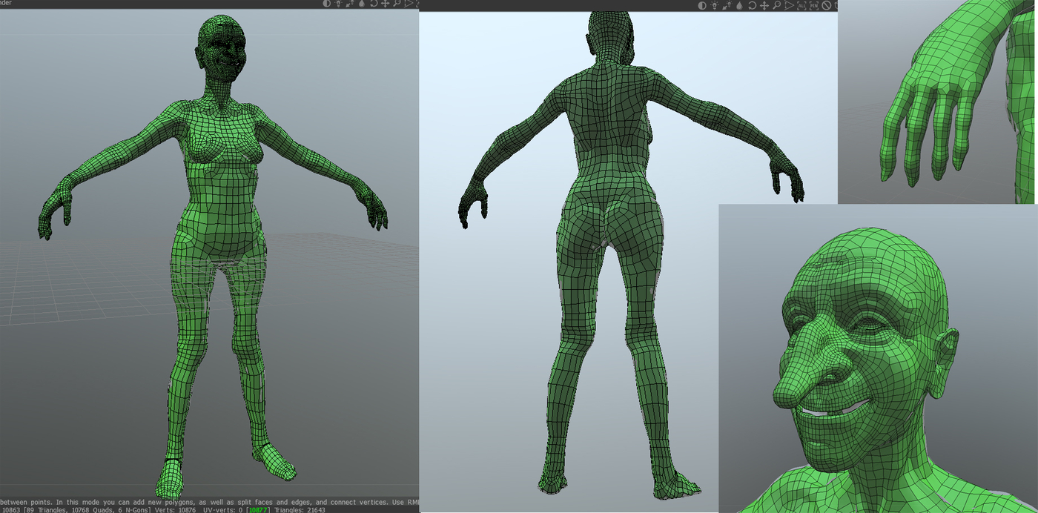Click the PER frame button in the back-view toolbar
Screen dimensions: 1038x513
tap(814, 5)
